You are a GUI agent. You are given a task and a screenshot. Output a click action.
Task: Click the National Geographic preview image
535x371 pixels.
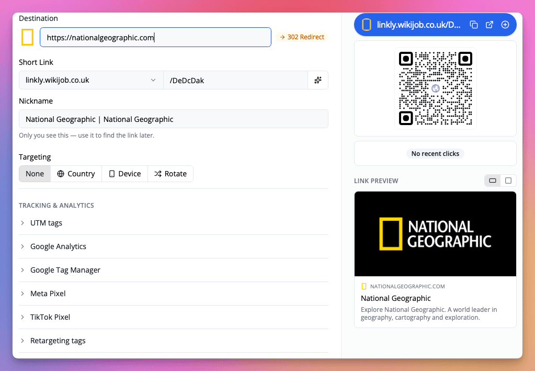point(435,234)
